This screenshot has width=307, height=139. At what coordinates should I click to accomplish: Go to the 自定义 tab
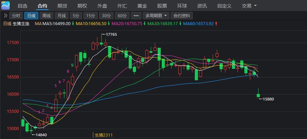click(224, 6)
